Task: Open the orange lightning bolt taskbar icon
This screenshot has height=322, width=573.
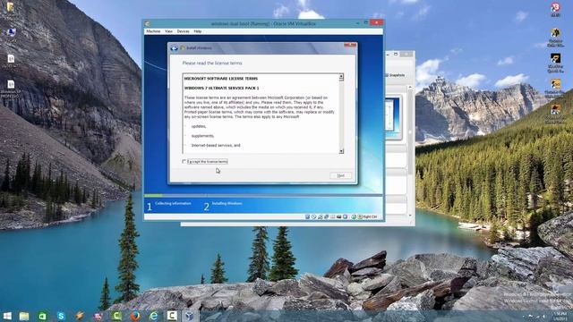Action: click(80, 316)
